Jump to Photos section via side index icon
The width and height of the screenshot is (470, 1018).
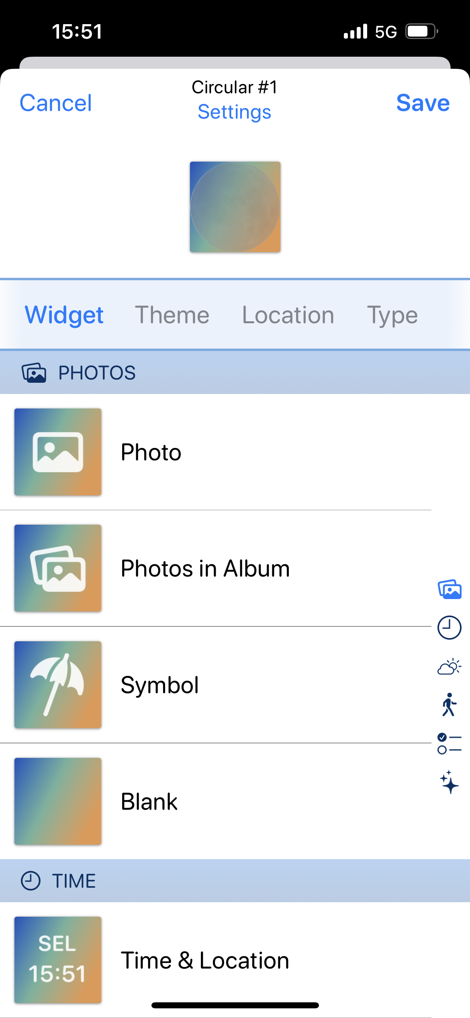pyautogui.click(x=450, y=589)
